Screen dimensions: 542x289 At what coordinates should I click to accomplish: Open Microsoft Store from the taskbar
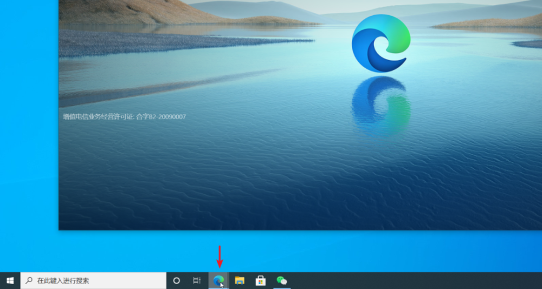tap(261, 281)
